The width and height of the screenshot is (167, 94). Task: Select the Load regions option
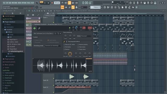(x=52, y=40)
